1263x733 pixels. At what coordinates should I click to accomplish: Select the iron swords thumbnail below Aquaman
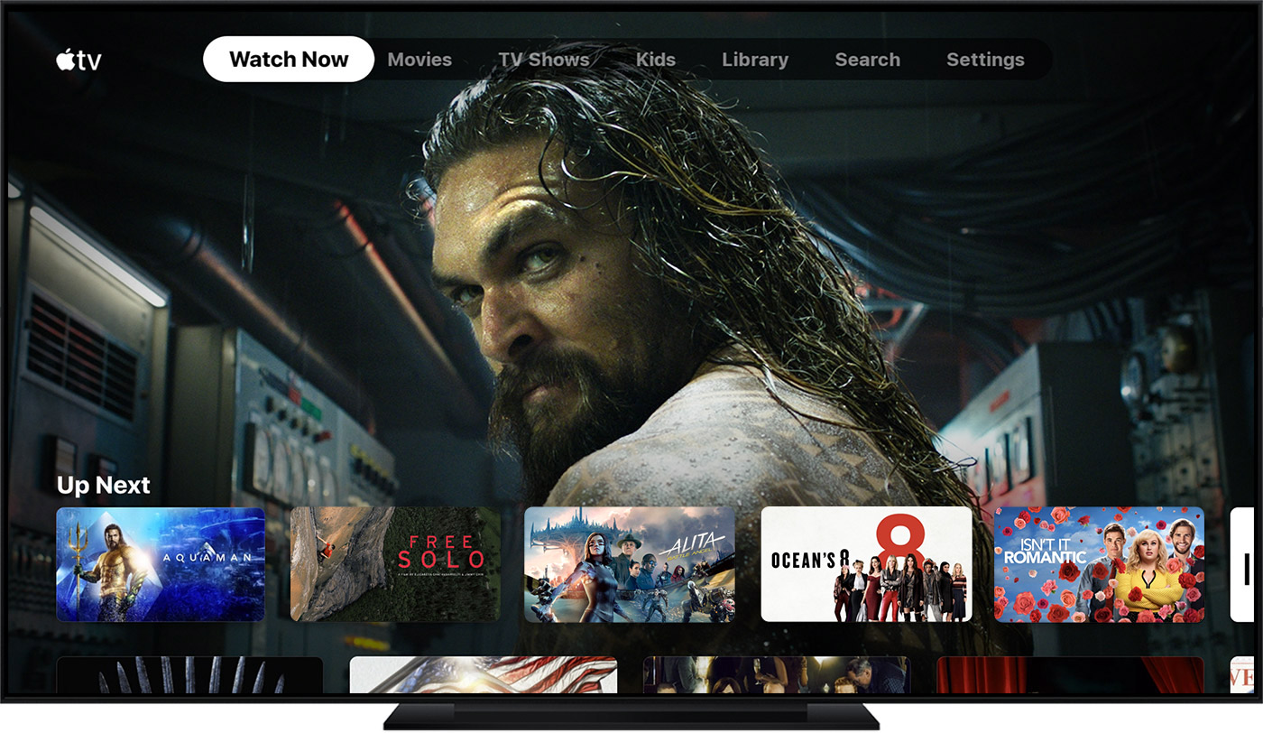coord(189,675)
